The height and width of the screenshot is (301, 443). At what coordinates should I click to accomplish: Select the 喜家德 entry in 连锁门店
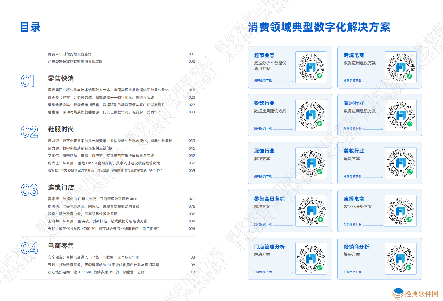tap(92, 199)
